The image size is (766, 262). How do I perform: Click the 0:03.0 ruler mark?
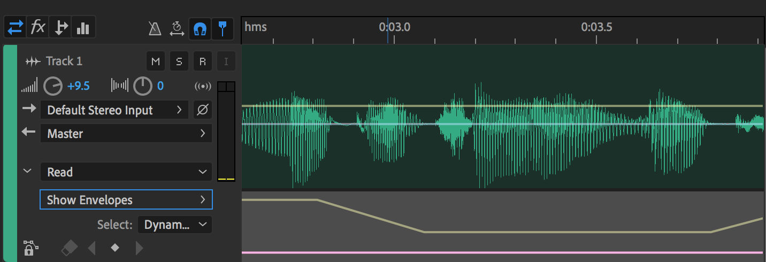click(395, 27)
